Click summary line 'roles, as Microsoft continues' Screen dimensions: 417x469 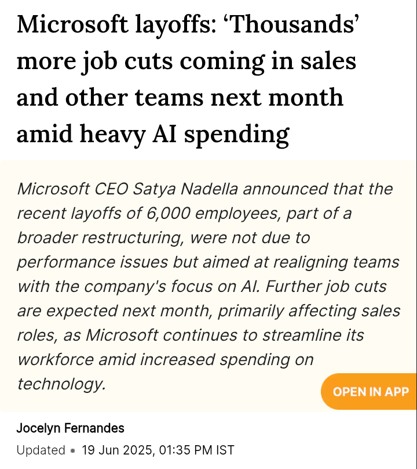[x=191, y=335]
